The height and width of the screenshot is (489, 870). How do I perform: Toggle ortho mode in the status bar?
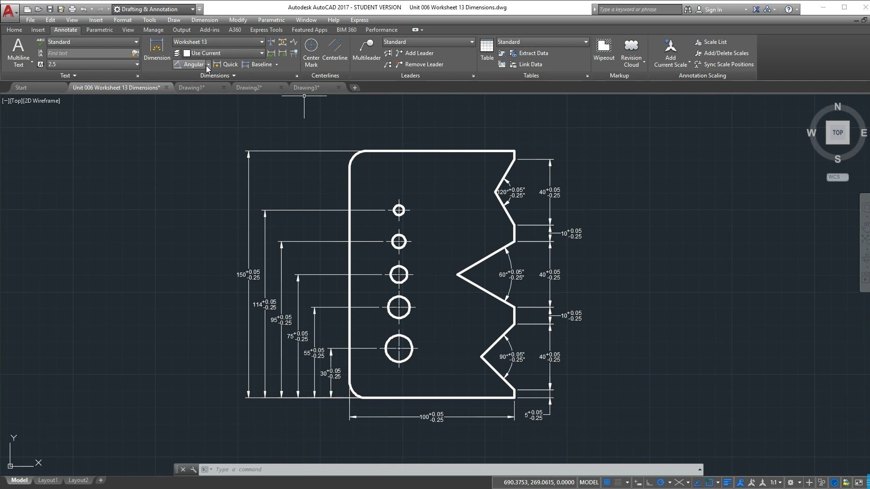(649, 482)
